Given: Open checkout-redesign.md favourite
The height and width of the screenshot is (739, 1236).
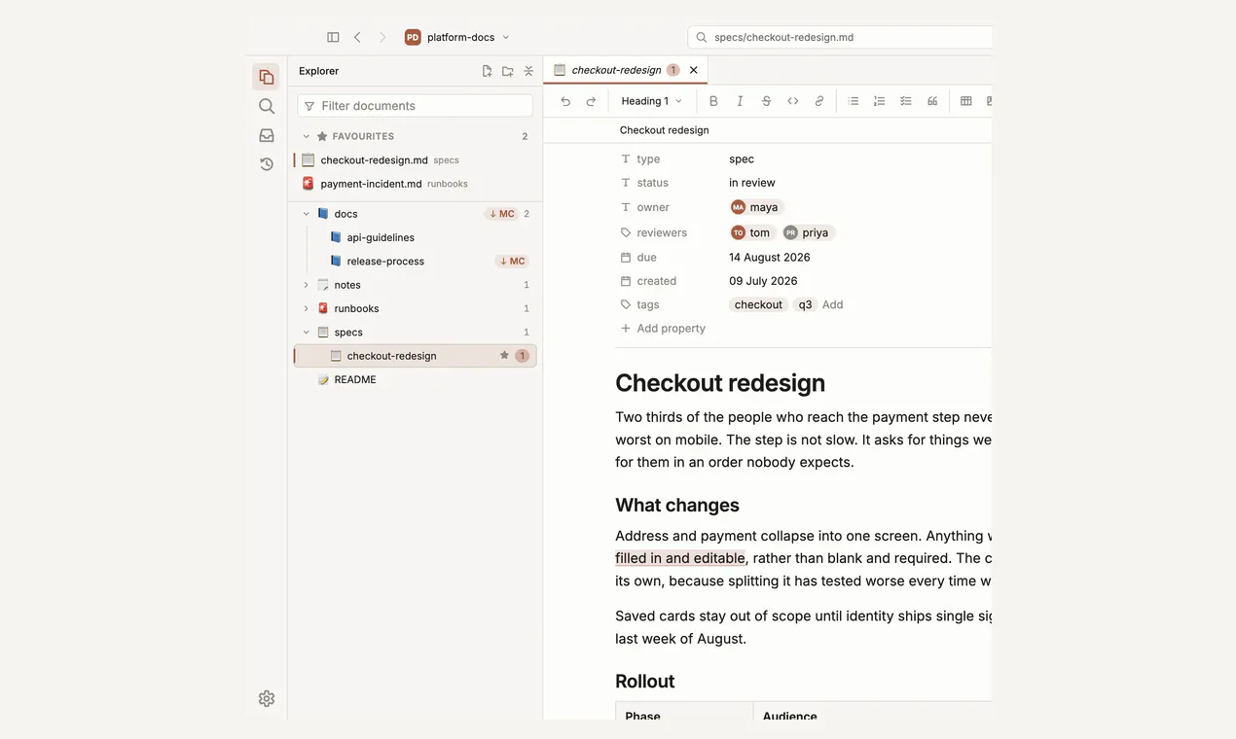Looking at the screenshot, I should click(x=415, y=159).
